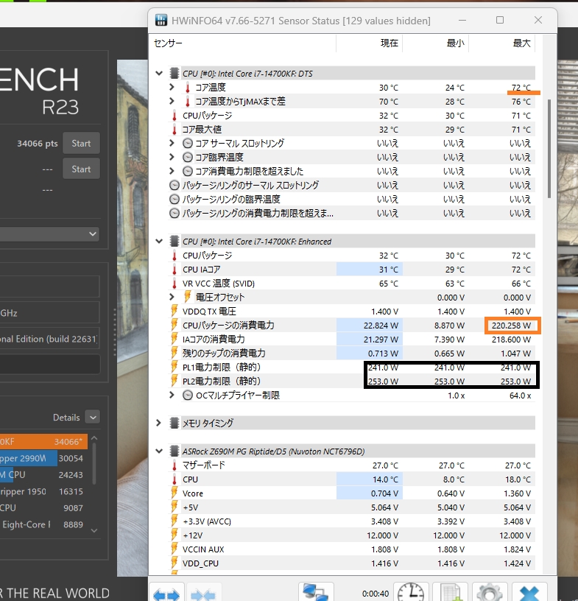The height and width of the screenshot is (601, 578).
Task: Click the 最小 column header
Action: pos(455,43)
